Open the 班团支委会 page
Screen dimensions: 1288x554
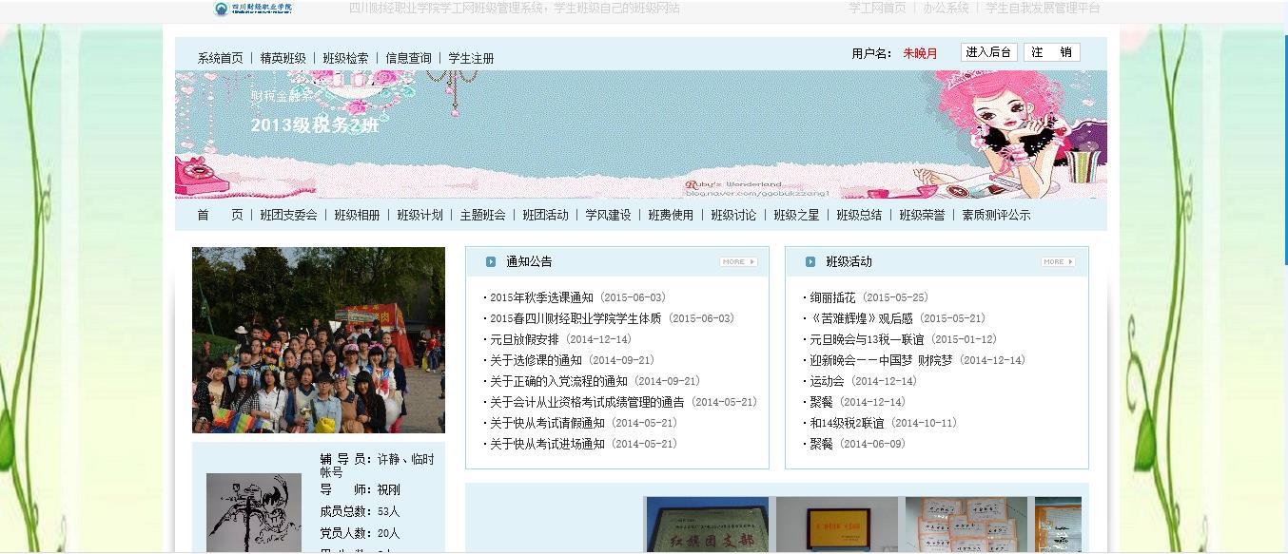pyautogui.click(x=289, y=215)
